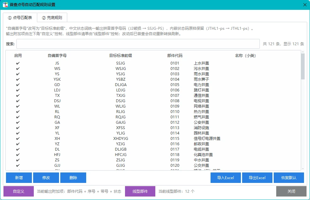Select the RQ initials cell
Screen dimensions: 310x200
pyautogui.click(x=57, y=117)
